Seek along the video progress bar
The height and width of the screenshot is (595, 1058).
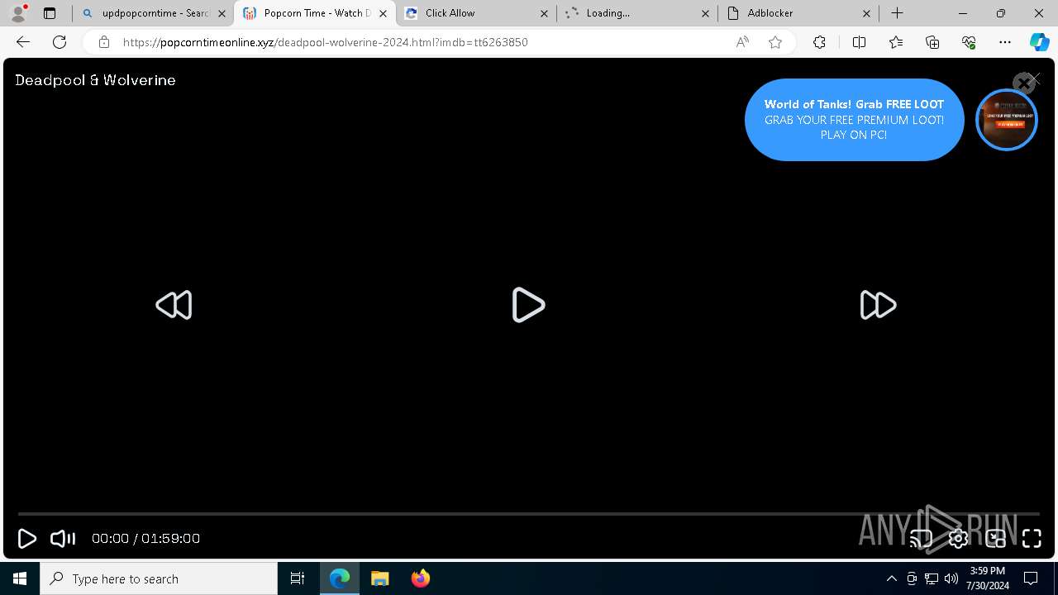[529, 514]
